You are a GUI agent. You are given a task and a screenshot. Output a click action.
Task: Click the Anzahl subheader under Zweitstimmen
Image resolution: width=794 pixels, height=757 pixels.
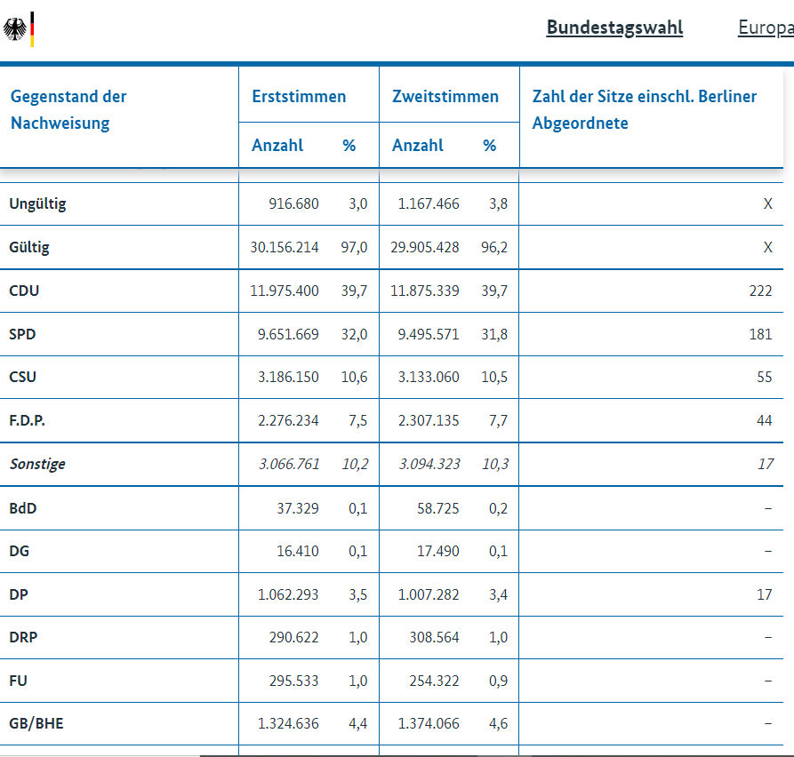pyautogui.click(x=418, y=145)
